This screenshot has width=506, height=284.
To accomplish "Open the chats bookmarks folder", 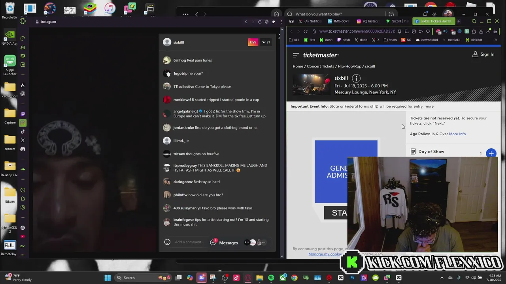I will (x=390, y=40).
